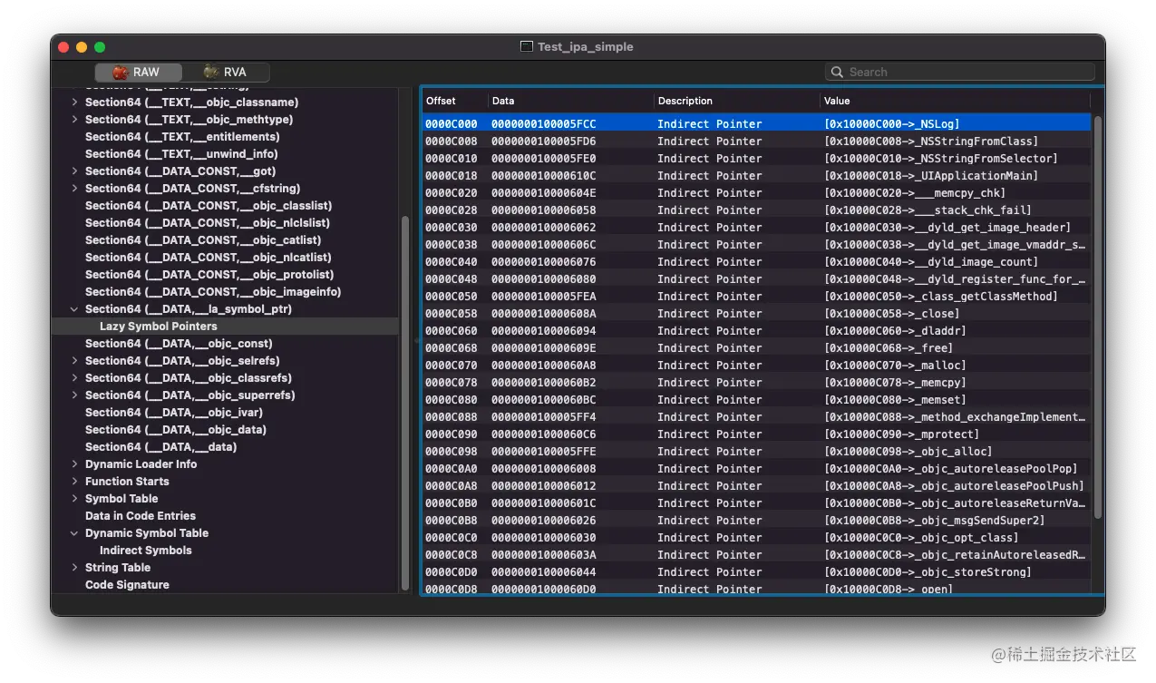Select Data in Code Entries item
This screenshot has height=683, width=1156.
coord(140,516)
